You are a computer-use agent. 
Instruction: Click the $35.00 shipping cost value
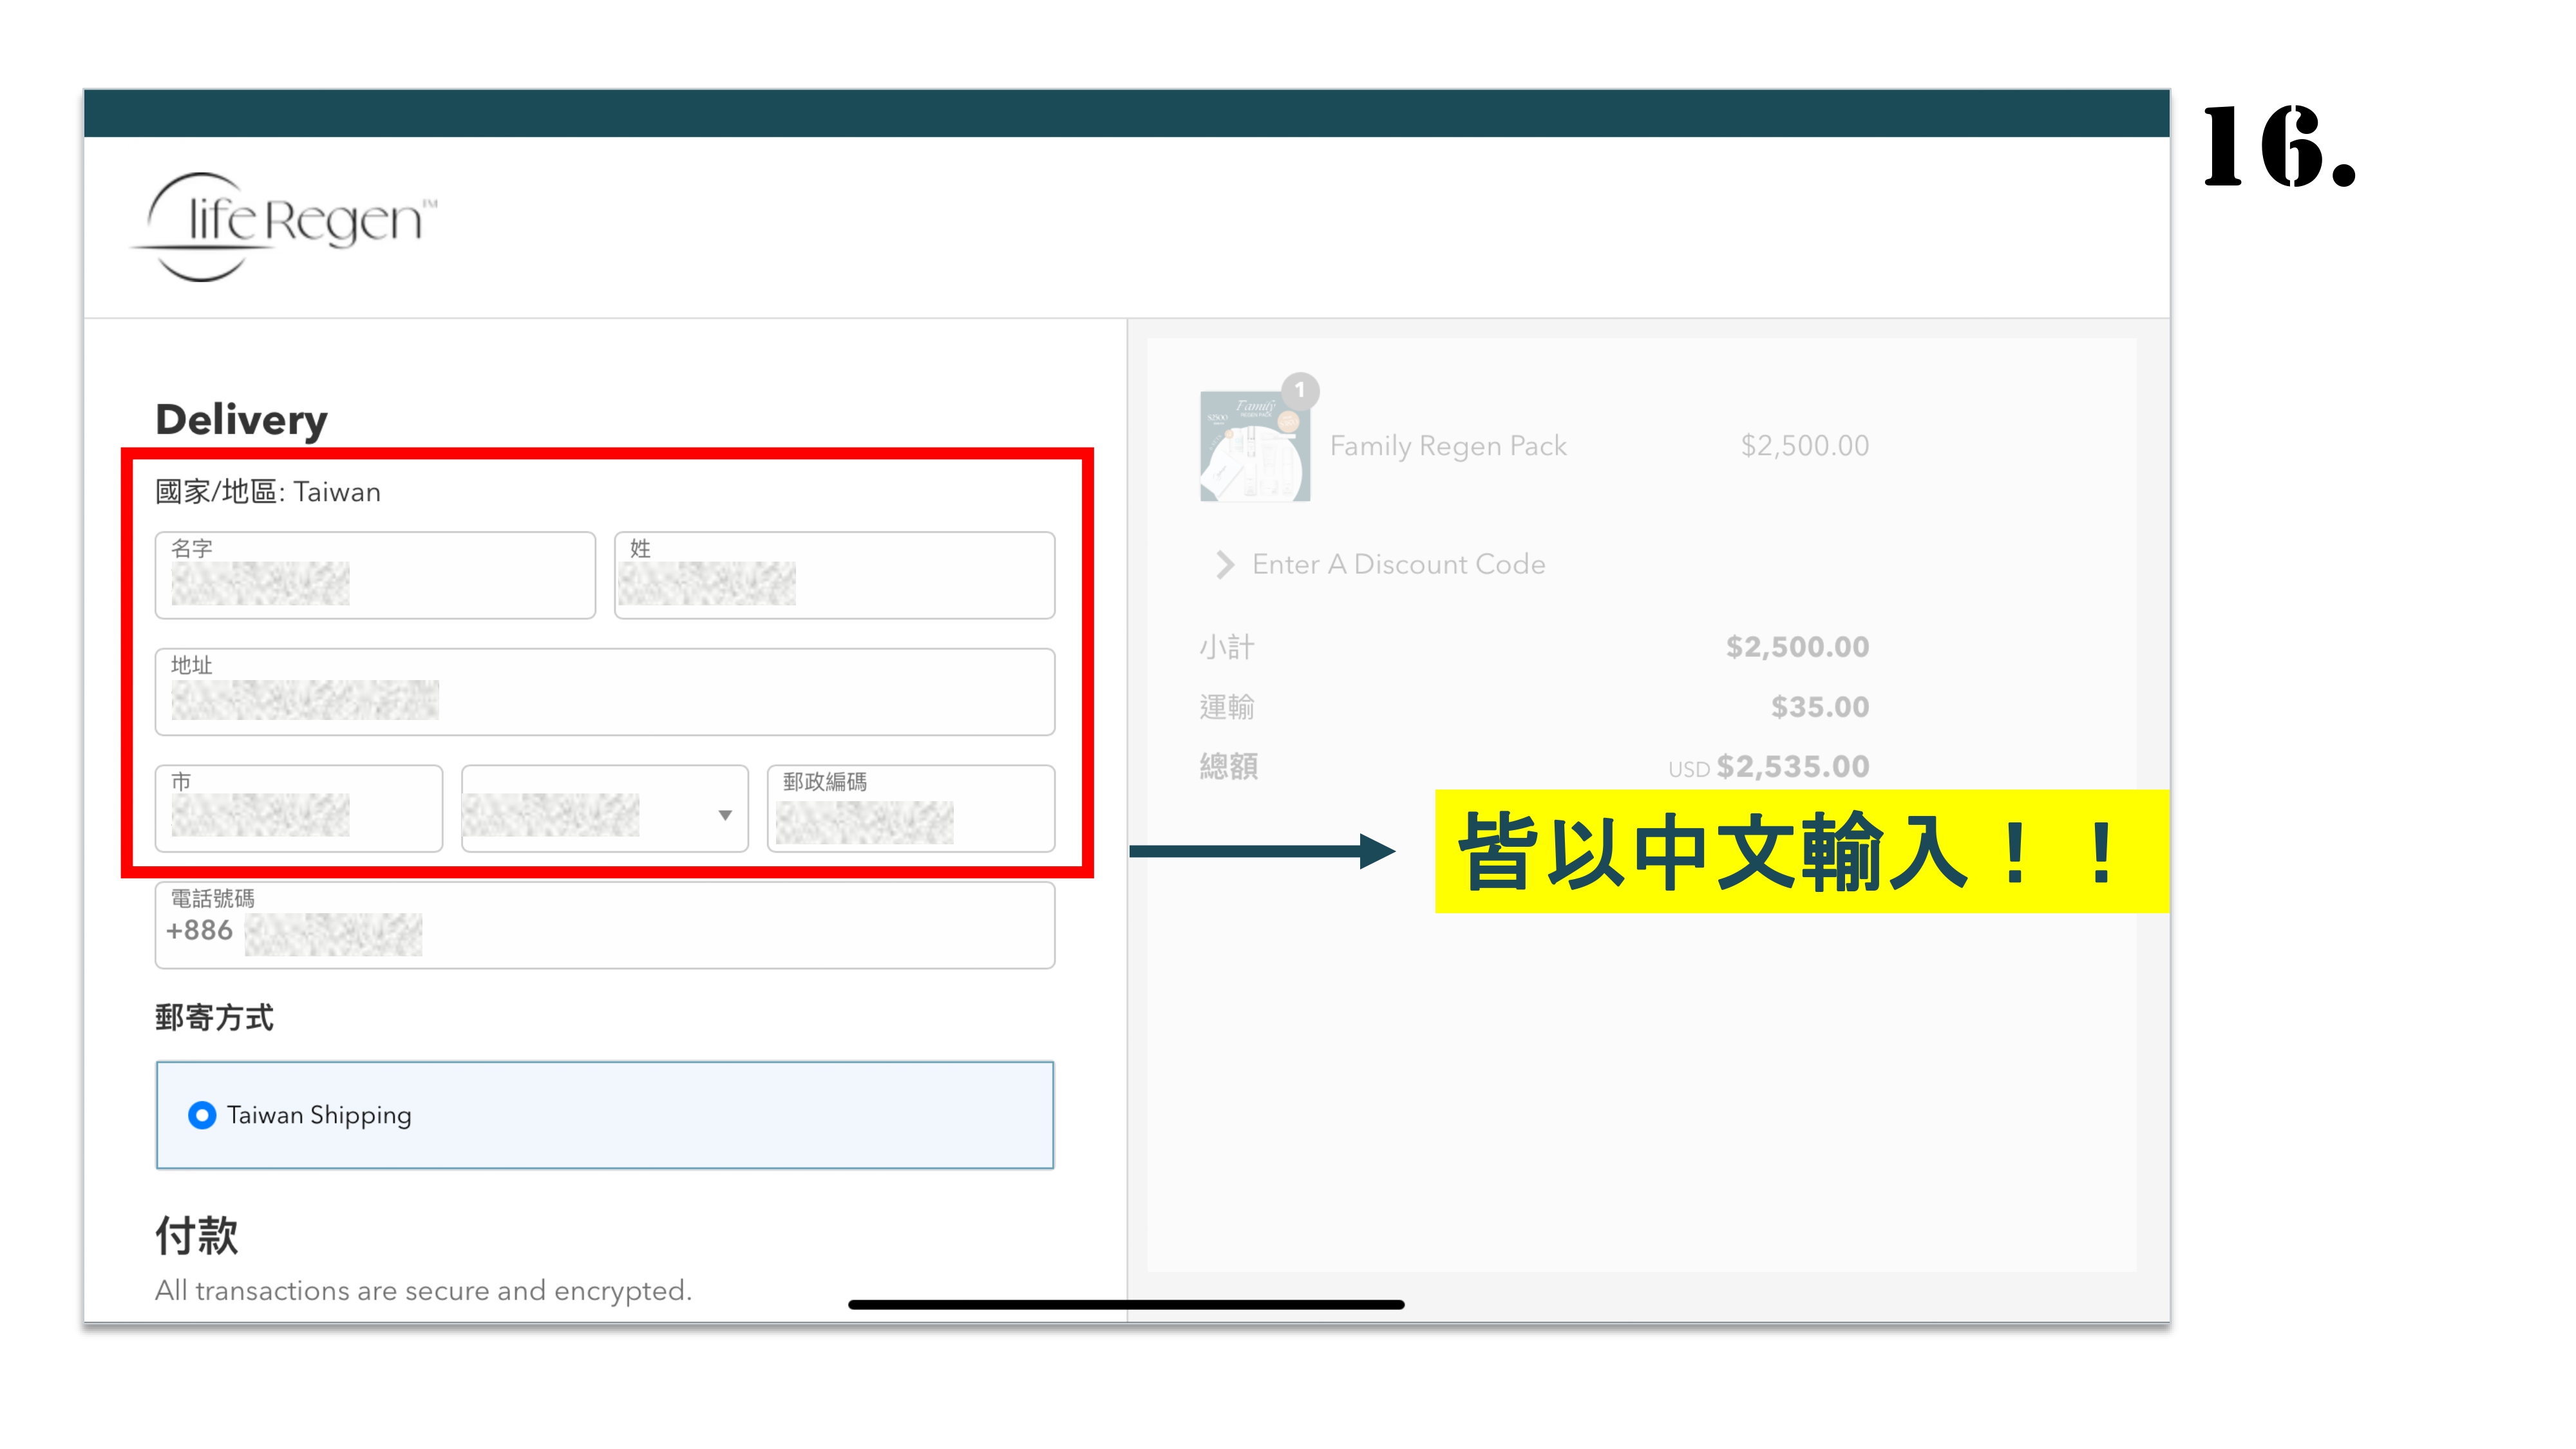coord(1820,707)
